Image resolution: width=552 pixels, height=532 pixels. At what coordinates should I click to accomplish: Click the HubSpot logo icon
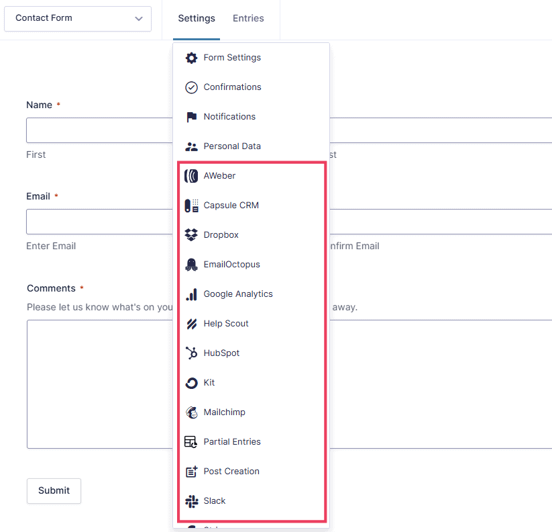coord(191,353)
